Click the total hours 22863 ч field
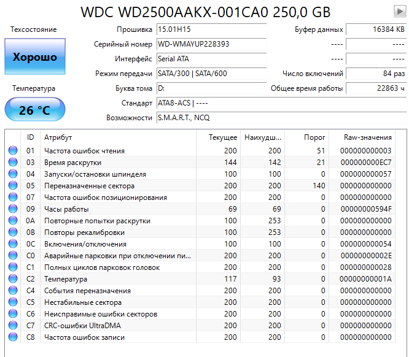This screenshot has height=357, width=409. [376, 88]
